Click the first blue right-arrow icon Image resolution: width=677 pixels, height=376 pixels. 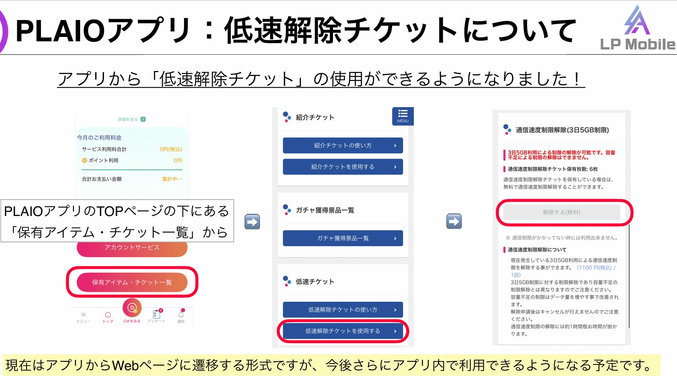point(252,221)
